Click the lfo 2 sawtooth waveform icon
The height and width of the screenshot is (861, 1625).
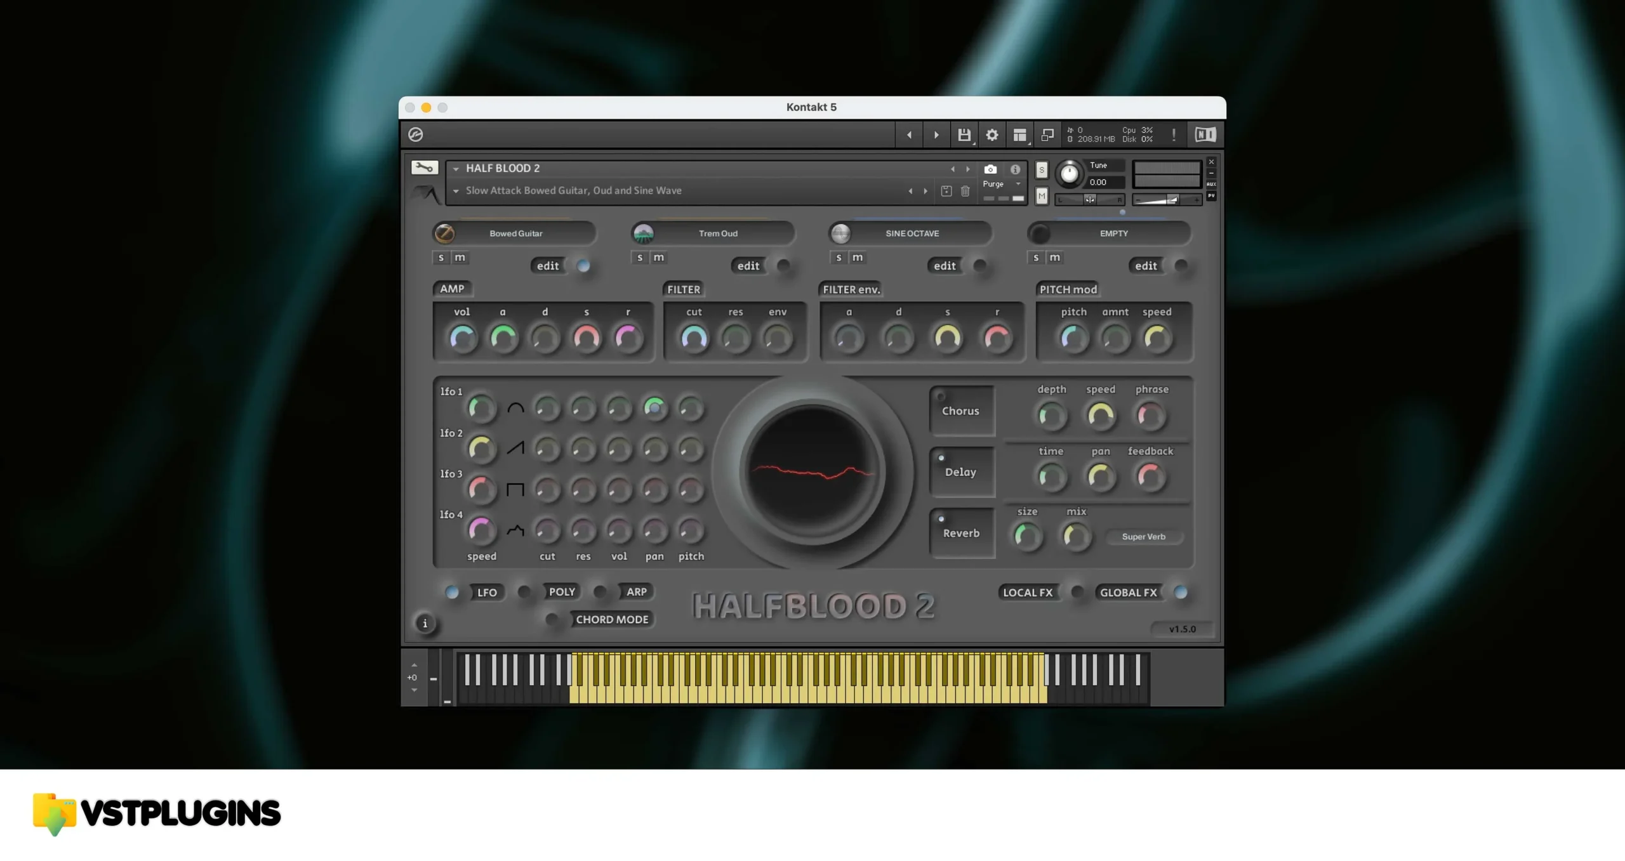(x=515, y=448)
